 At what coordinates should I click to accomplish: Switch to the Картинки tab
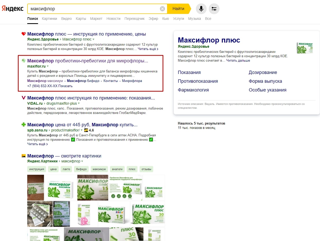coord(49,19)
